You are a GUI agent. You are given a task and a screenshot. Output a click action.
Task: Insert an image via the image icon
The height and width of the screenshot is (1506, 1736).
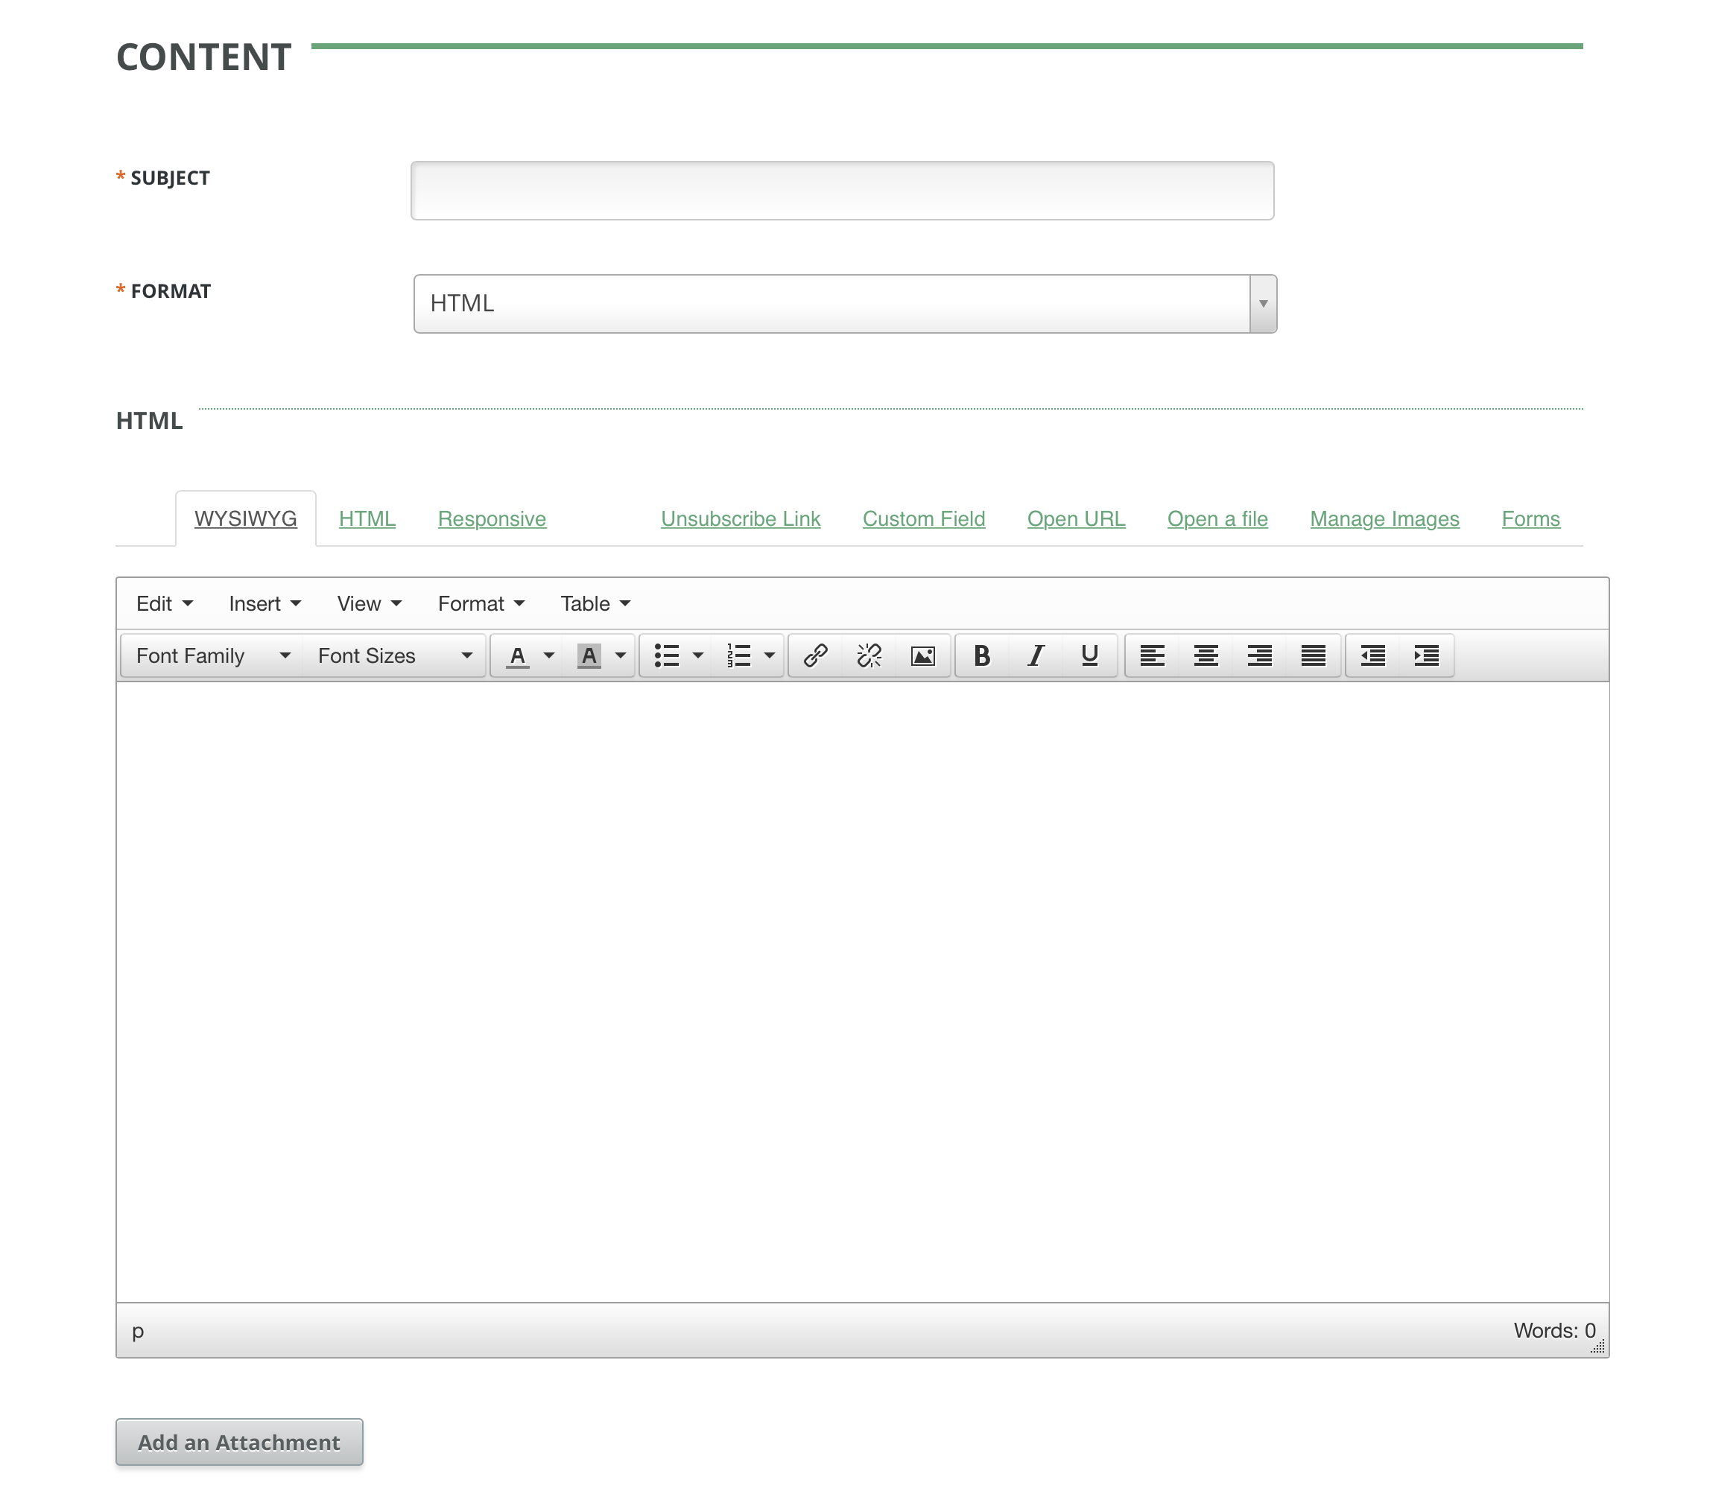tap(922, 655)
